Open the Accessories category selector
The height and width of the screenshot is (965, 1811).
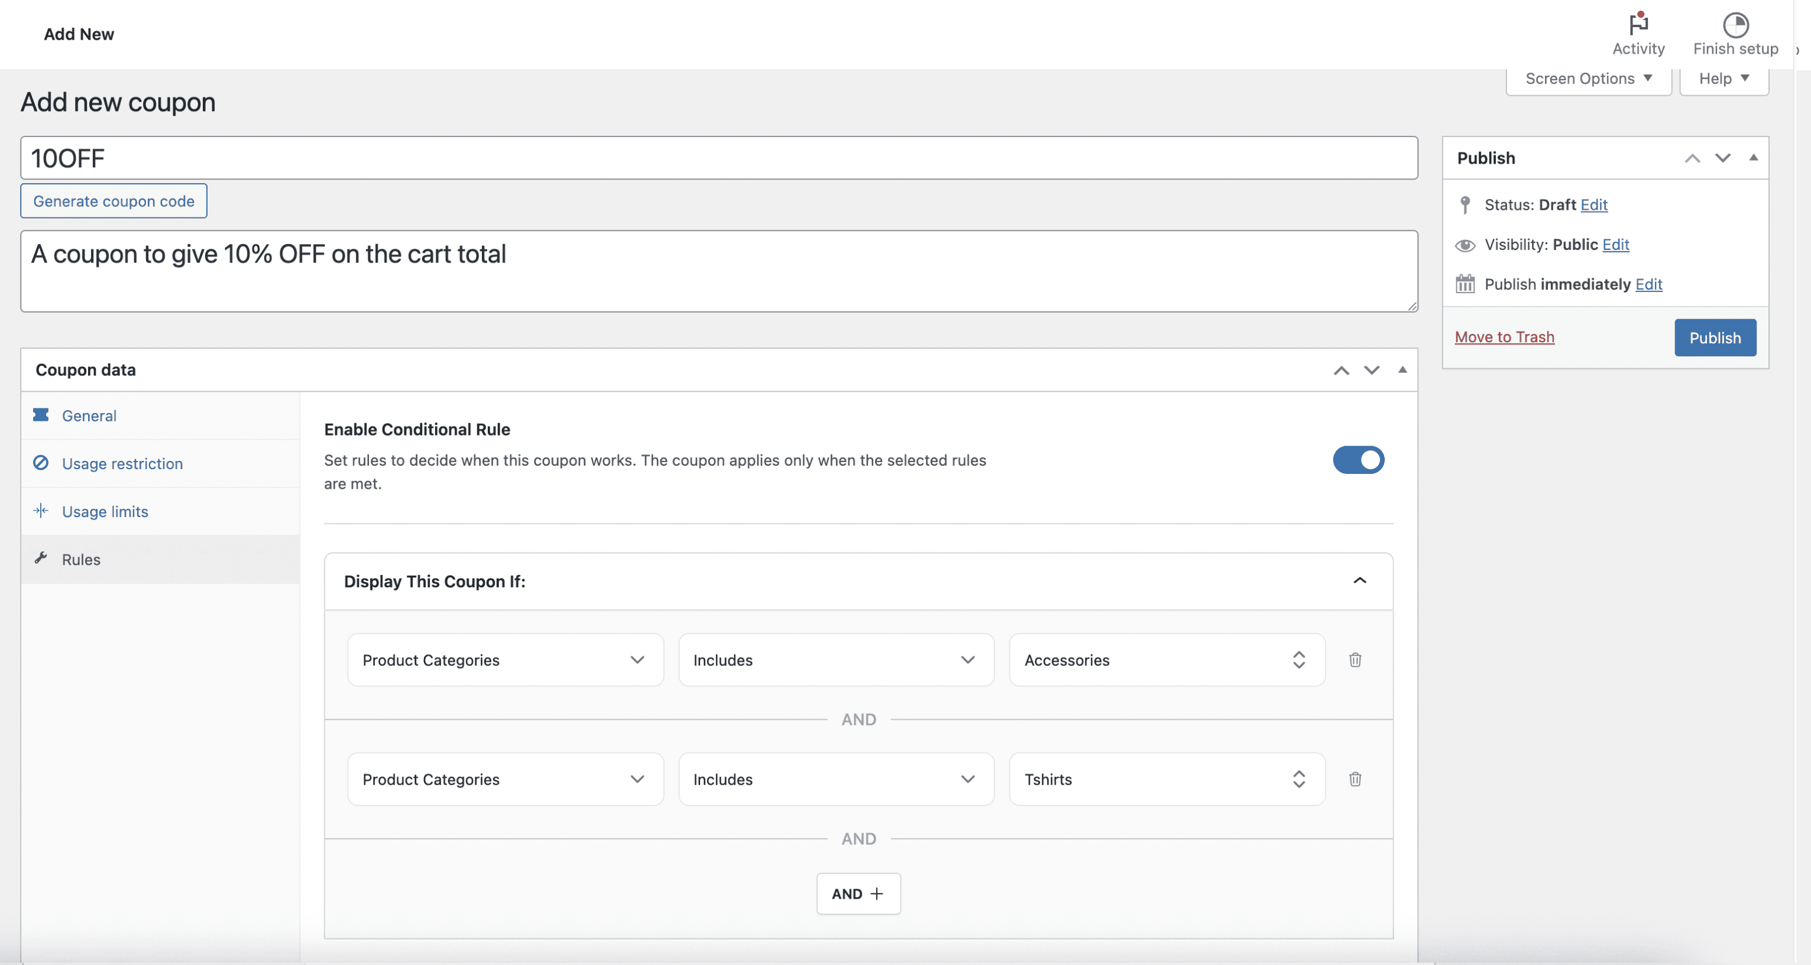1165,659
